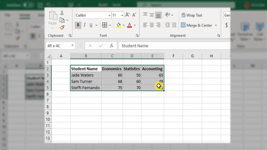Apply cell Borders icon

[x=105, y=25]
